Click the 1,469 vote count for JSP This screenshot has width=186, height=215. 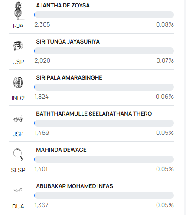coord(42,133)
